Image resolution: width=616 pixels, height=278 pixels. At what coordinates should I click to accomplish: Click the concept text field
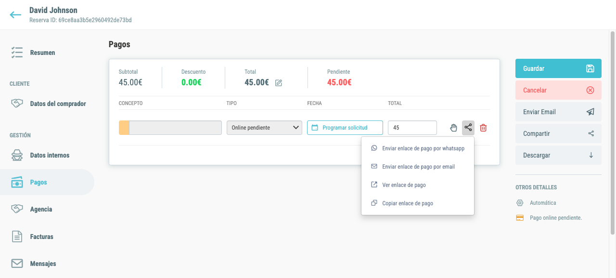point(175,128)
